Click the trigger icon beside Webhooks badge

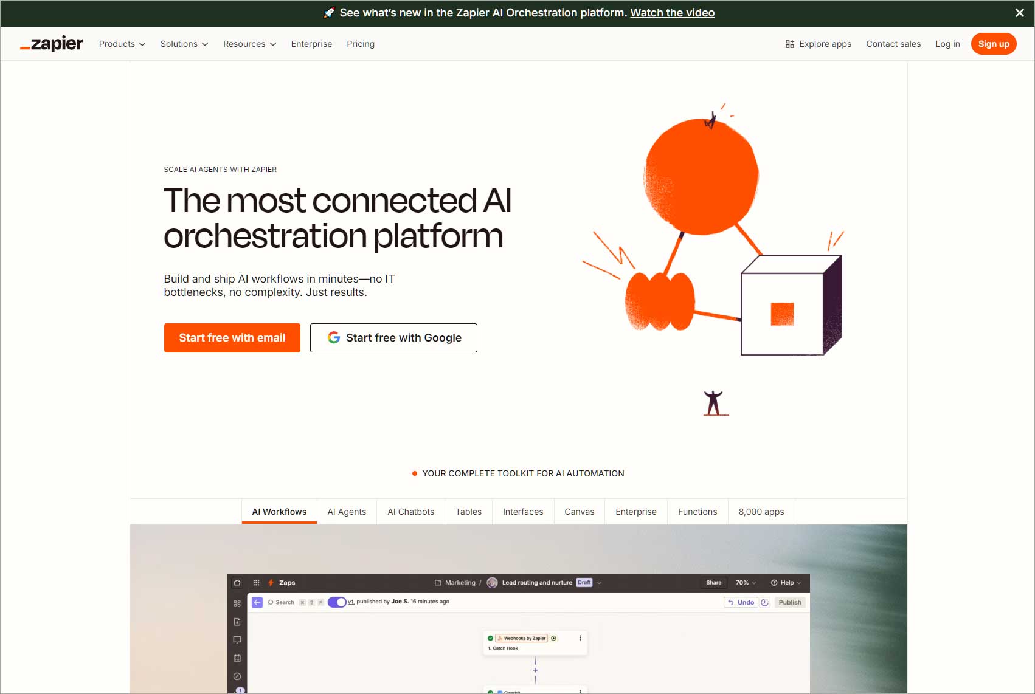tap(553, 638)
